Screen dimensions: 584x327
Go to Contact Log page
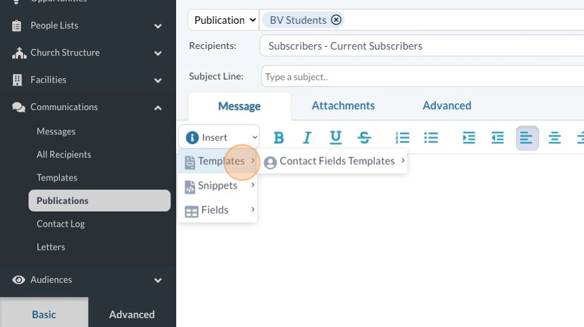coord(61,224)
